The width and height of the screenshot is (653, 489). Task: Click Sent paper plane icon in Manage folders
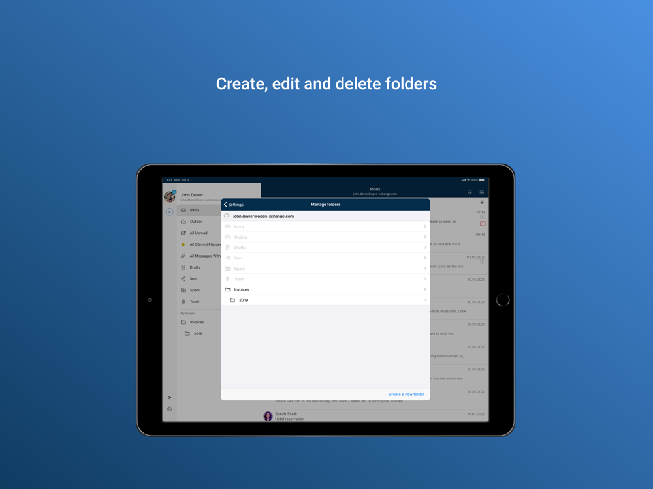tap(227, 258)
